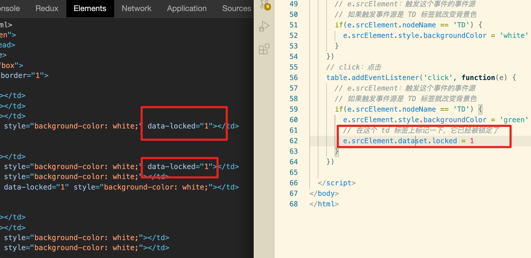The width and height of the screenshot is (531, 258).
Task: Click line number 65 empty line gutter
Action: pyautogui.click(x=294, y=172)
